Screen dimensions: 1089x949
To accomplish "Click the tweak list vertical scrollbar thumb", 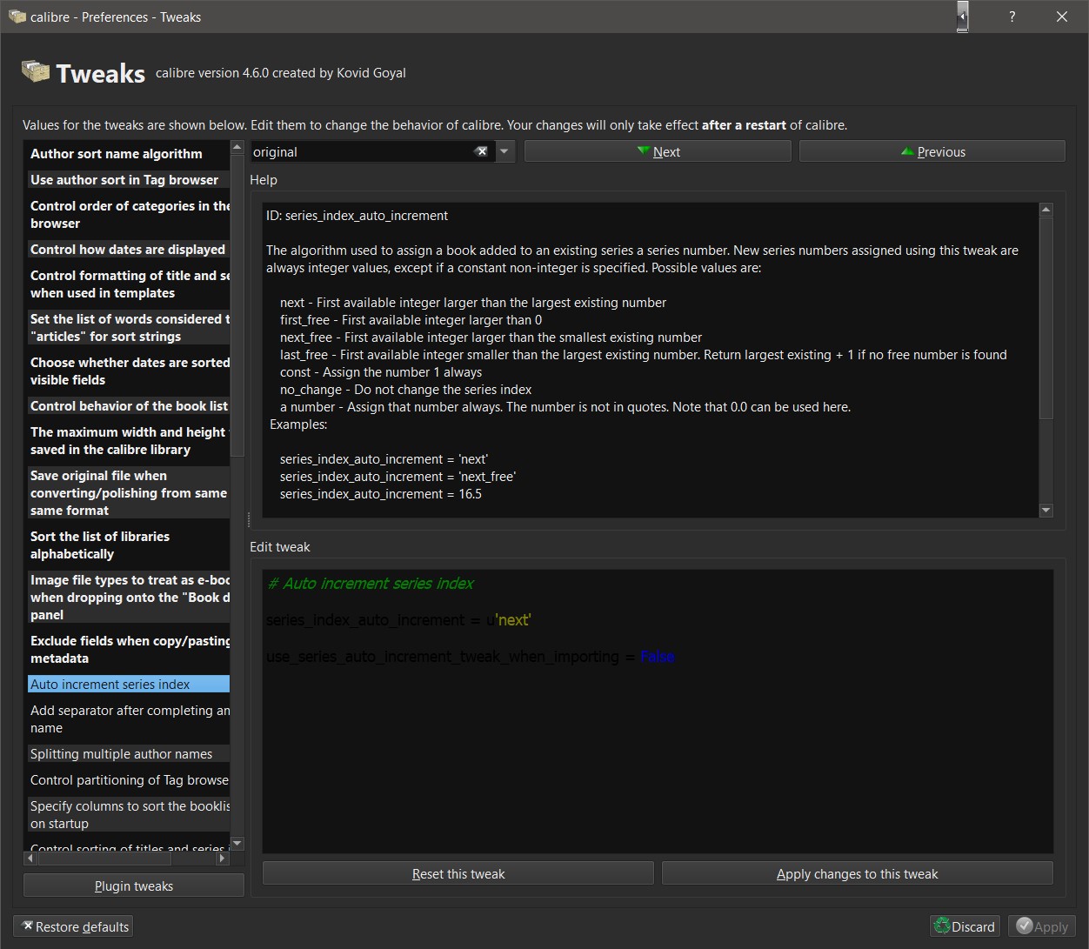I will (x=237, y=306).
